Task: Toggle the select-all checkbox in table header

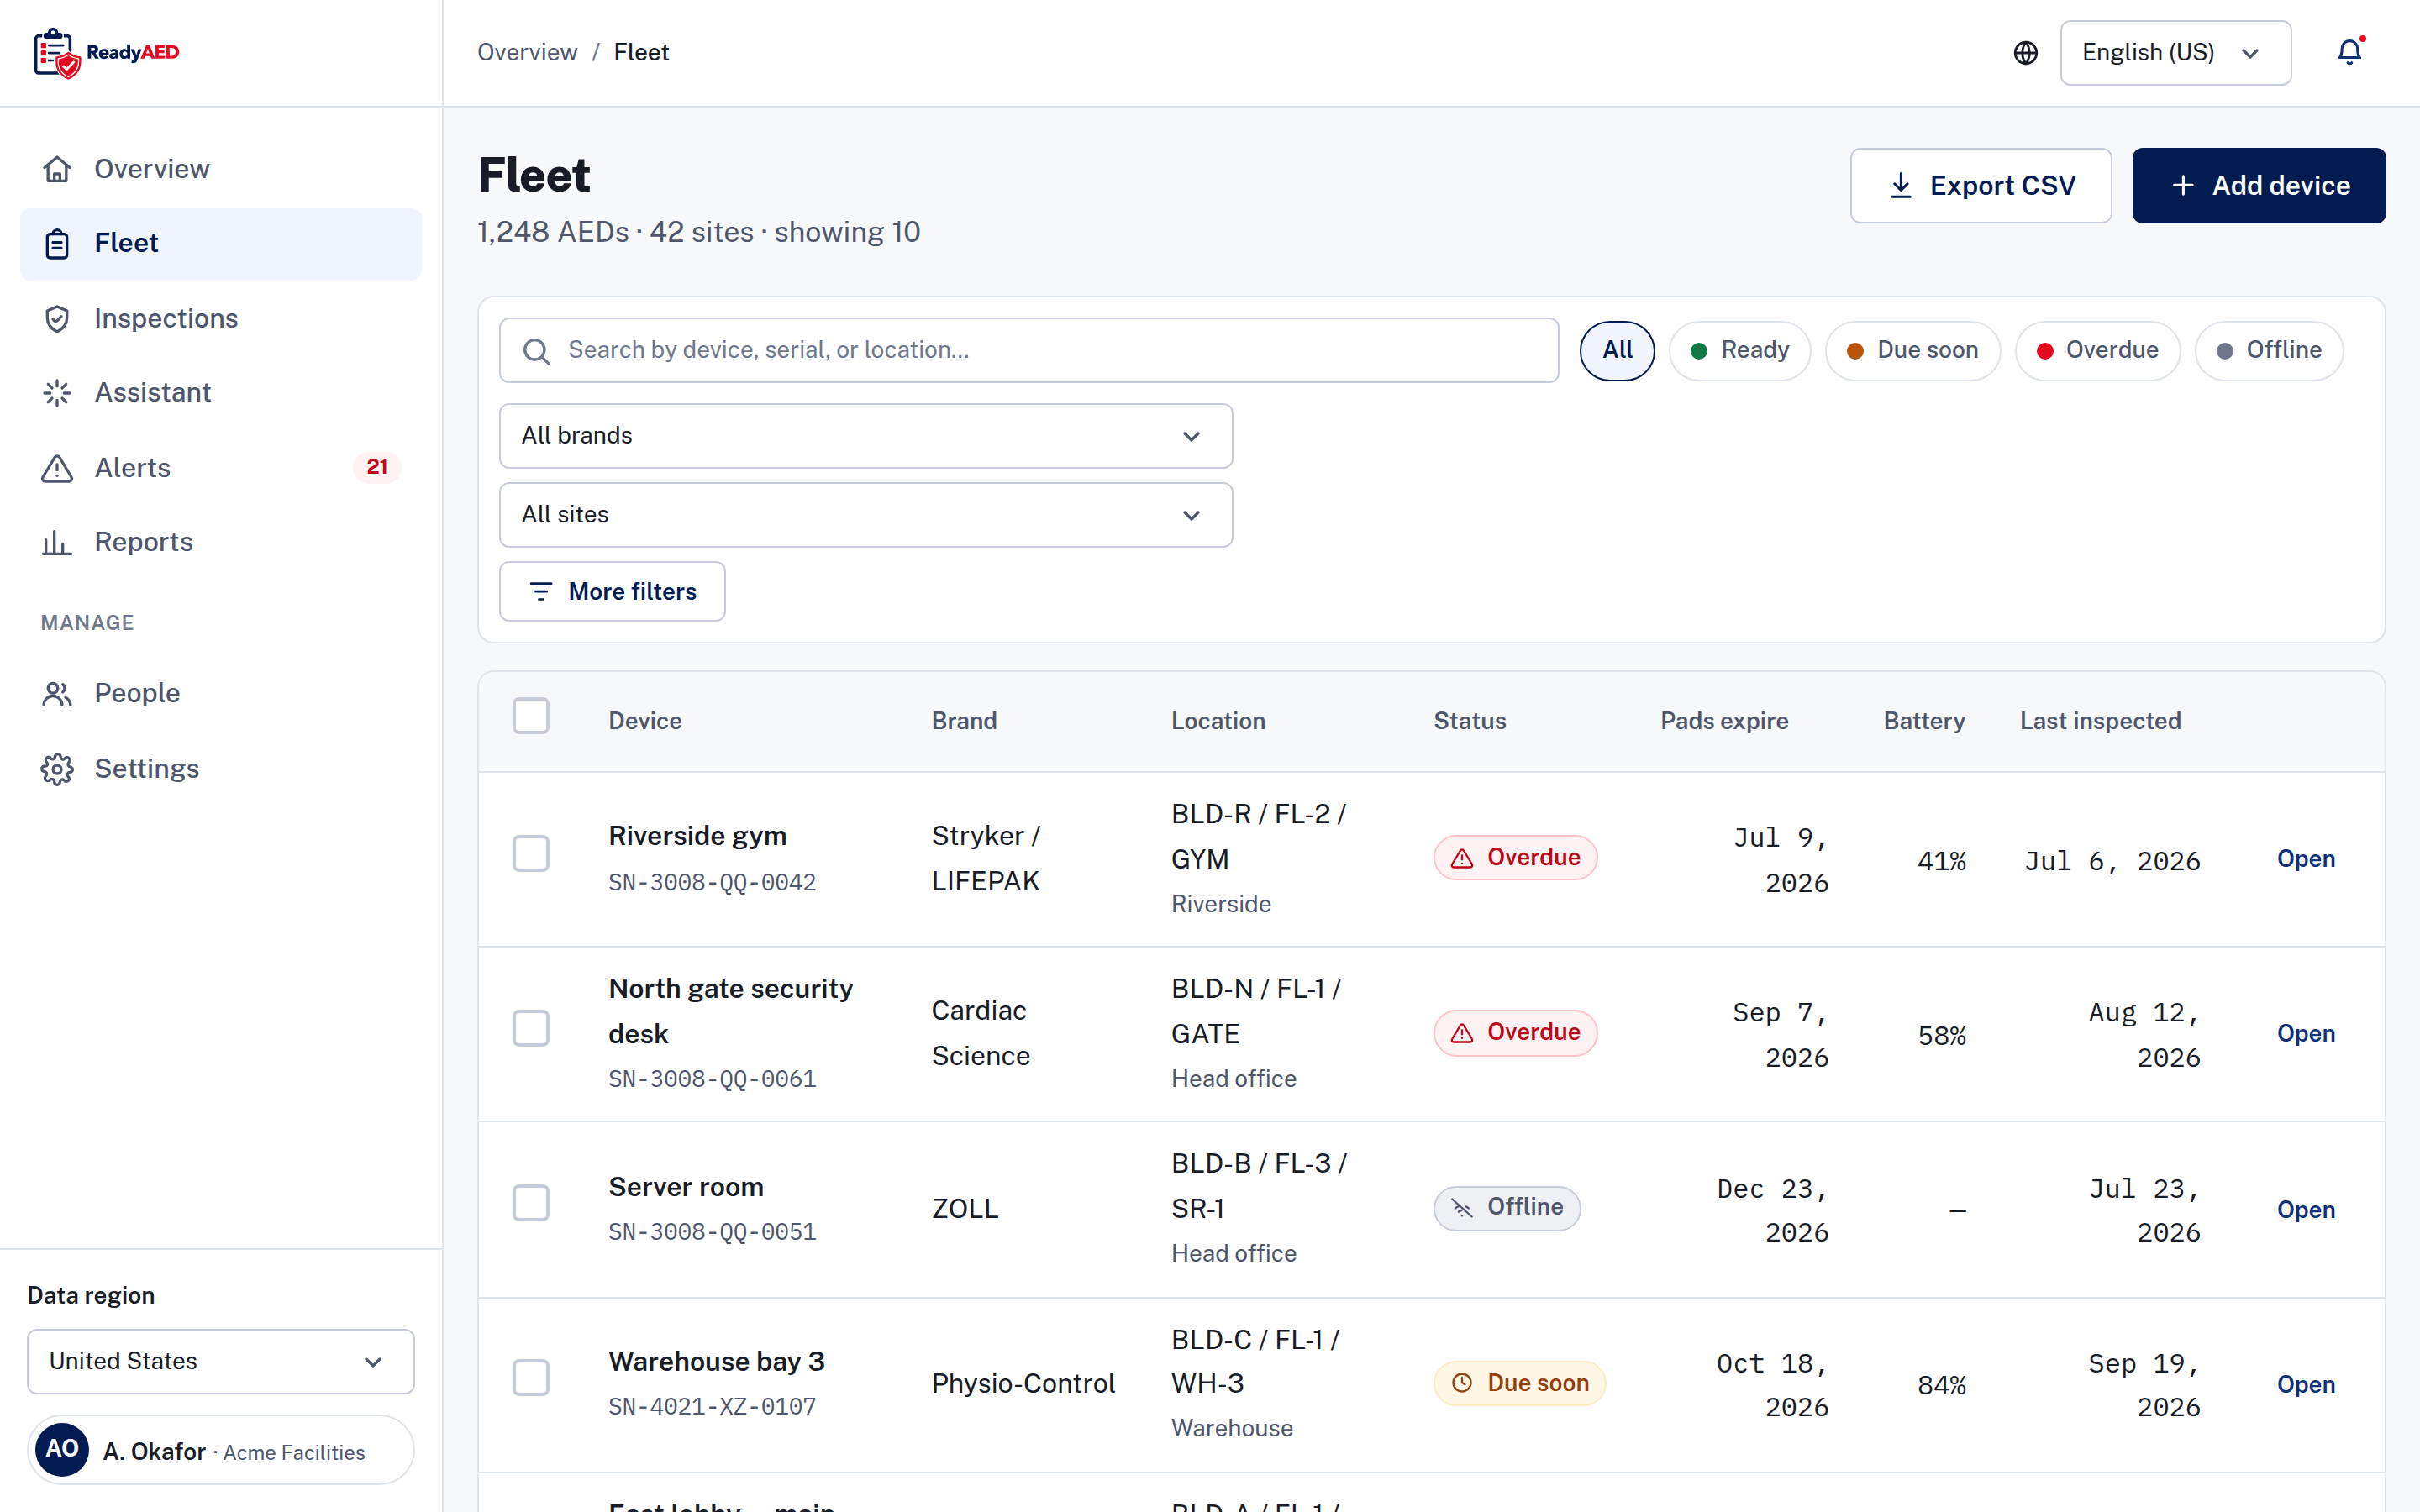Action: tap(531, 716)
